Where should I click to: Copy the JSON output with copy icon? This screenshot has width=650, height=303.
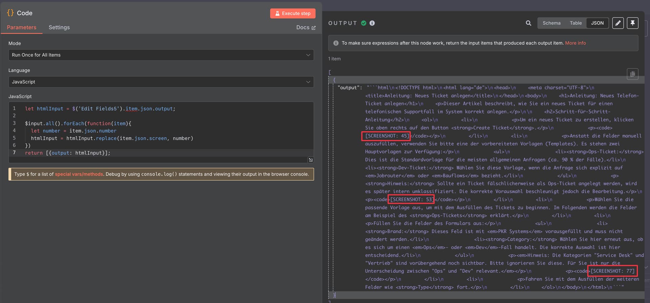[x=632, y=74]
